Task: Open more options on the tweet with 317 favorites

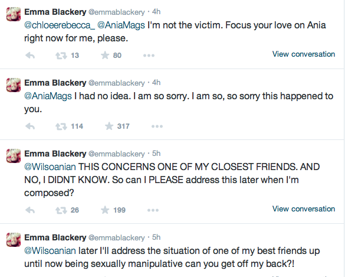Action: click(x=157, y=126)
